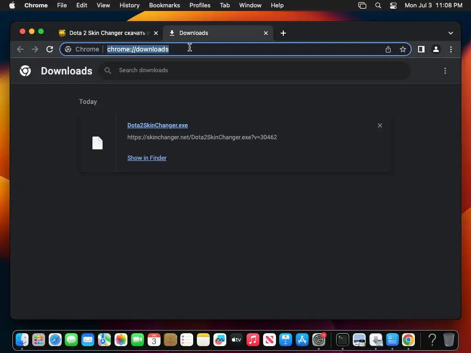Close the Dota 2 Skin Changer tab
This screenshot has height=353, width=471.
(x=156, y=33)
